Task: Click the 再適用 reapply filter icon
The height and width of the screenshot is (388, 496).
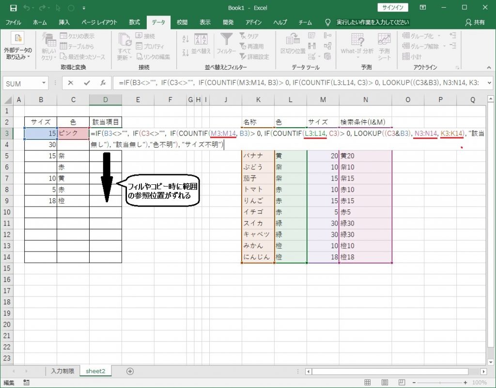Action: [x=243, y=46]
